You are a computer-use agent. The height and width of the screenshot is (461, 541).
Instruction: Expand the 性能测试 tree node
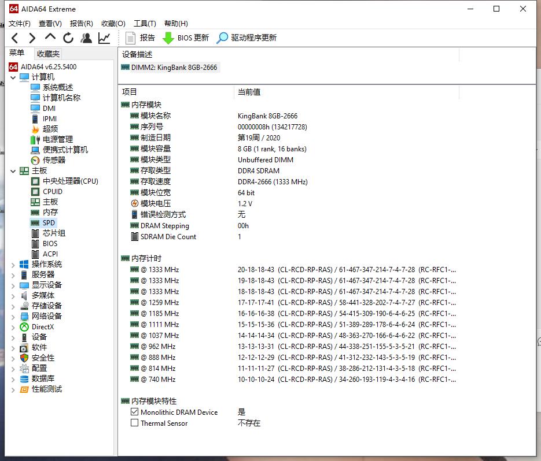13,389
